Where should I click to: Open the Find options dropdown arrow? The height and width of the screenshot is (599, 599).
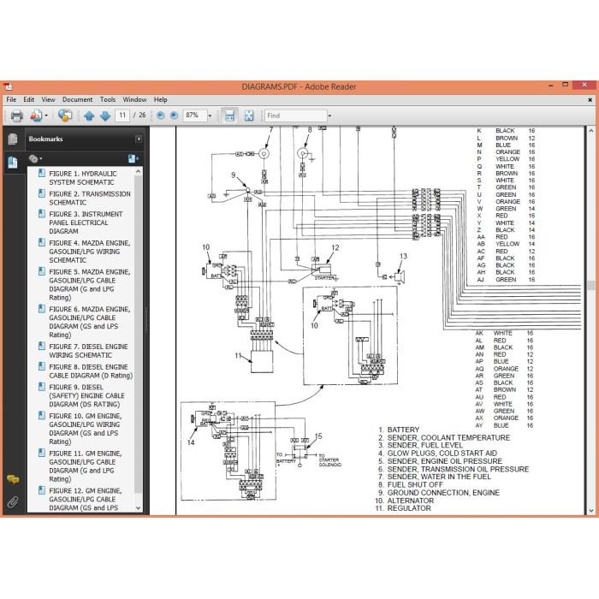329,116
